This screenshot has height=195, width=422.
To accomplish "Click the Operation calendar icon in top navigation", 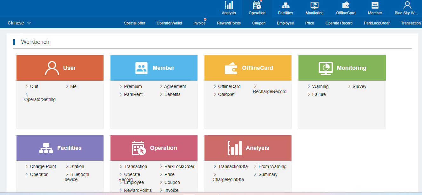I will click(x=257, y=6).
